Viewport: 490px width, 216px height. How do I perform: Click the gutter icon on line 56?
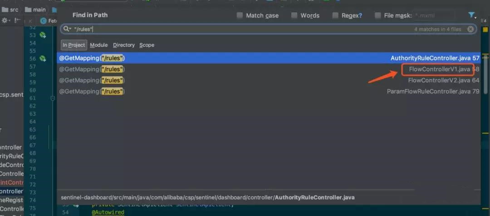click(43, 59)
